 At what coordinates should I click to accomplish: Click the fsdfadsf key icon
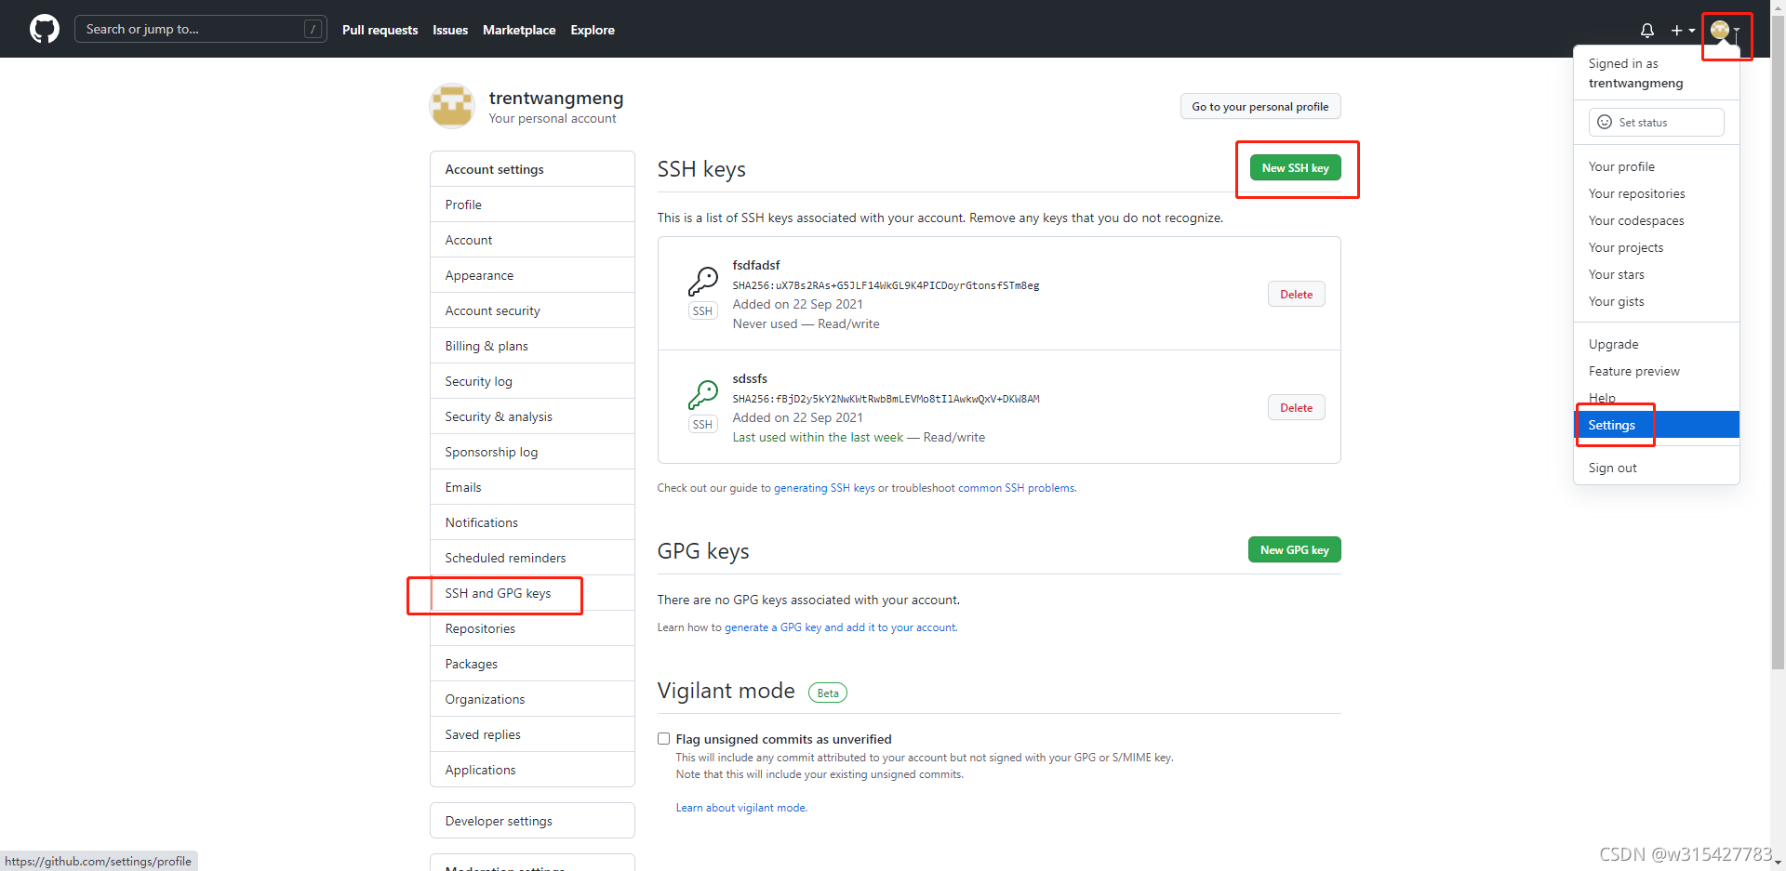702,281
